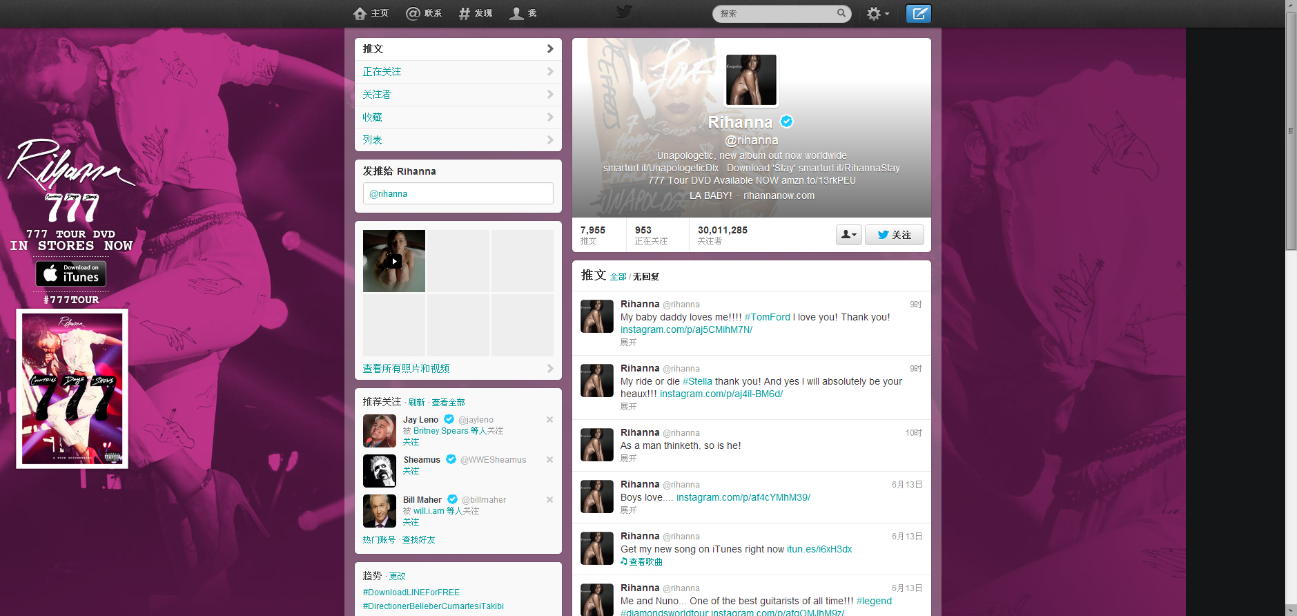1297x616 pixels.
Task: Open the @ 联系 connect tab
Action: pos(424,13)
